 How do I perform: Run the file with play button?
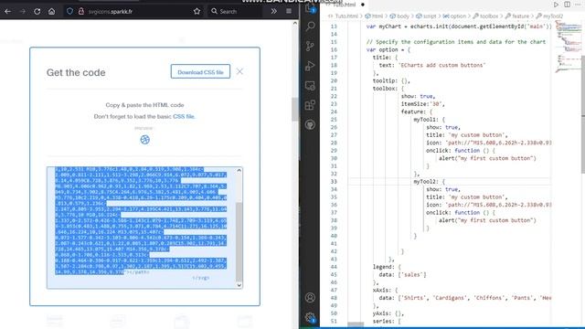click(556, 5)
